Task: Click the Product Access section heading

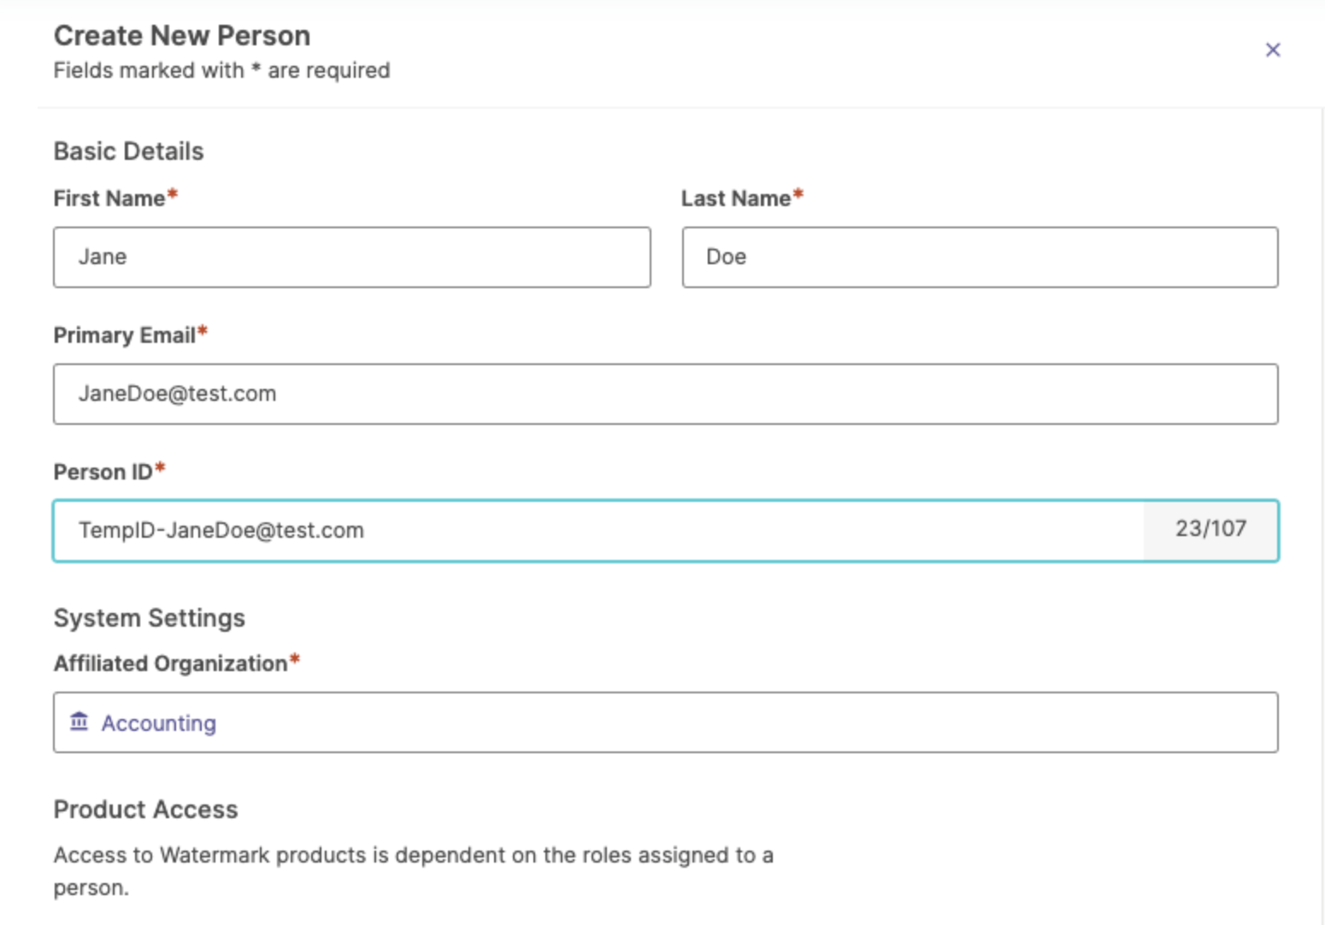Action: [x=146, y=810]
